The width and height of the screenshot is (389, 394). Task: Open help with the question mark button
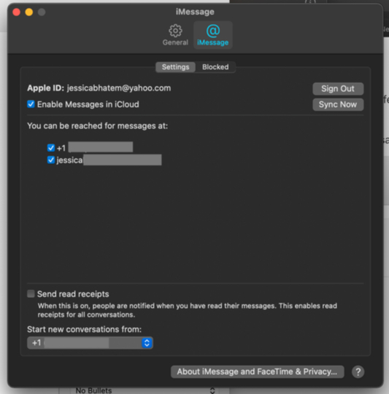[358, 371]
